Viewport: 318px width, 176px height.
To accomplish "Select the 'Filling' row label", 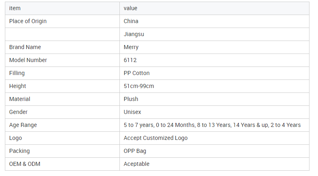I will tap(17, 73).
